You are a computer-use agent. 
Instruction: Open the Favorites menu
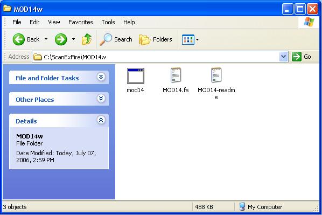coord(81,22)
